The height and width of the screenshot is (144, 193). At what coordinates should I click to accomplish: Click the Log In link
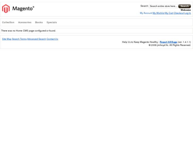tap(187, 13)
